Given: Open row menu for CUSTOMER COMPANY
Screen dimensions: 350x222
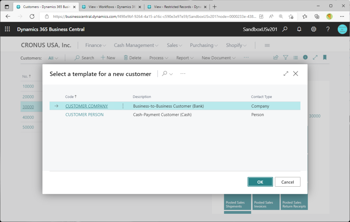Looking at the screenshot, I should click(x=123, y=106).
